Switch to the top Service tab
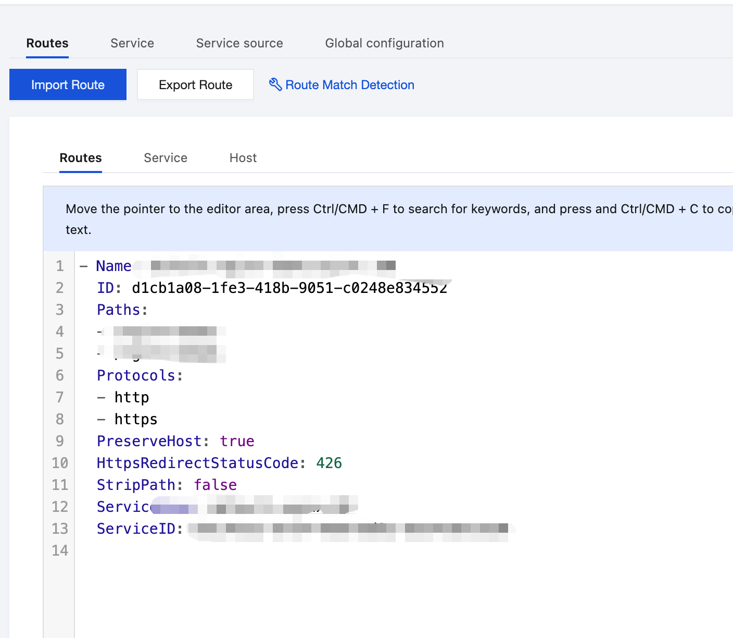This screenshot has width=733, height=638. coord(132,43)
